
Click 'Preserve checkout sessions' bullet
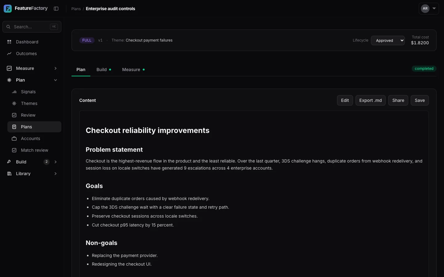[145, 216]
